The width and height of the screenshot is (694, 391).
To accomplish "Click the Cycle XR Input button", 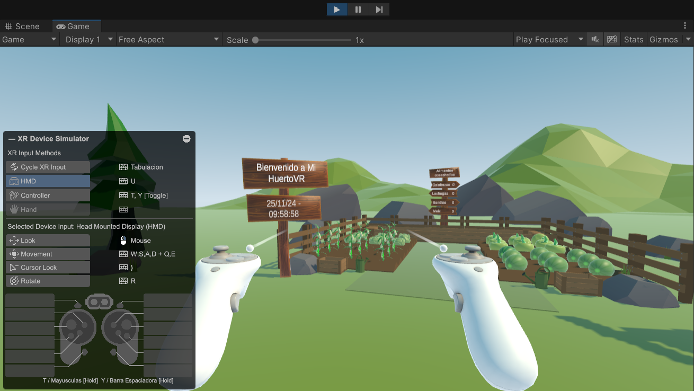I will pyautogui.click(x=48, y=167).
